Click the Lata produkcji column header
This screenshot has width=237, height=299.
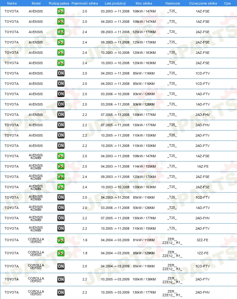point(115,3)
